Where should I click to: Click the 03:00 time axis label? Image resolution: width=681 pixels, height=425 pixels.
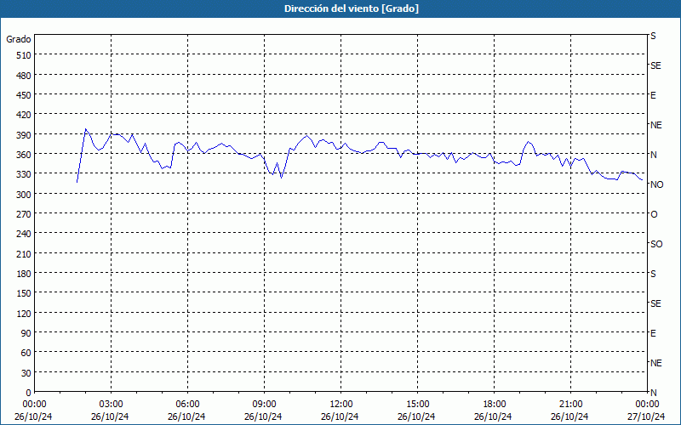coord(112,405)
